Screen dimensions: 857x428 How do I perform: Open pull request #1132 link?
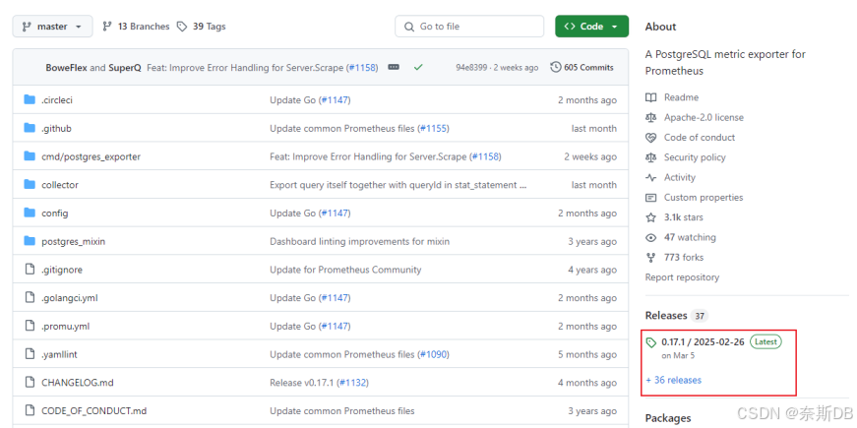(352, 383)
